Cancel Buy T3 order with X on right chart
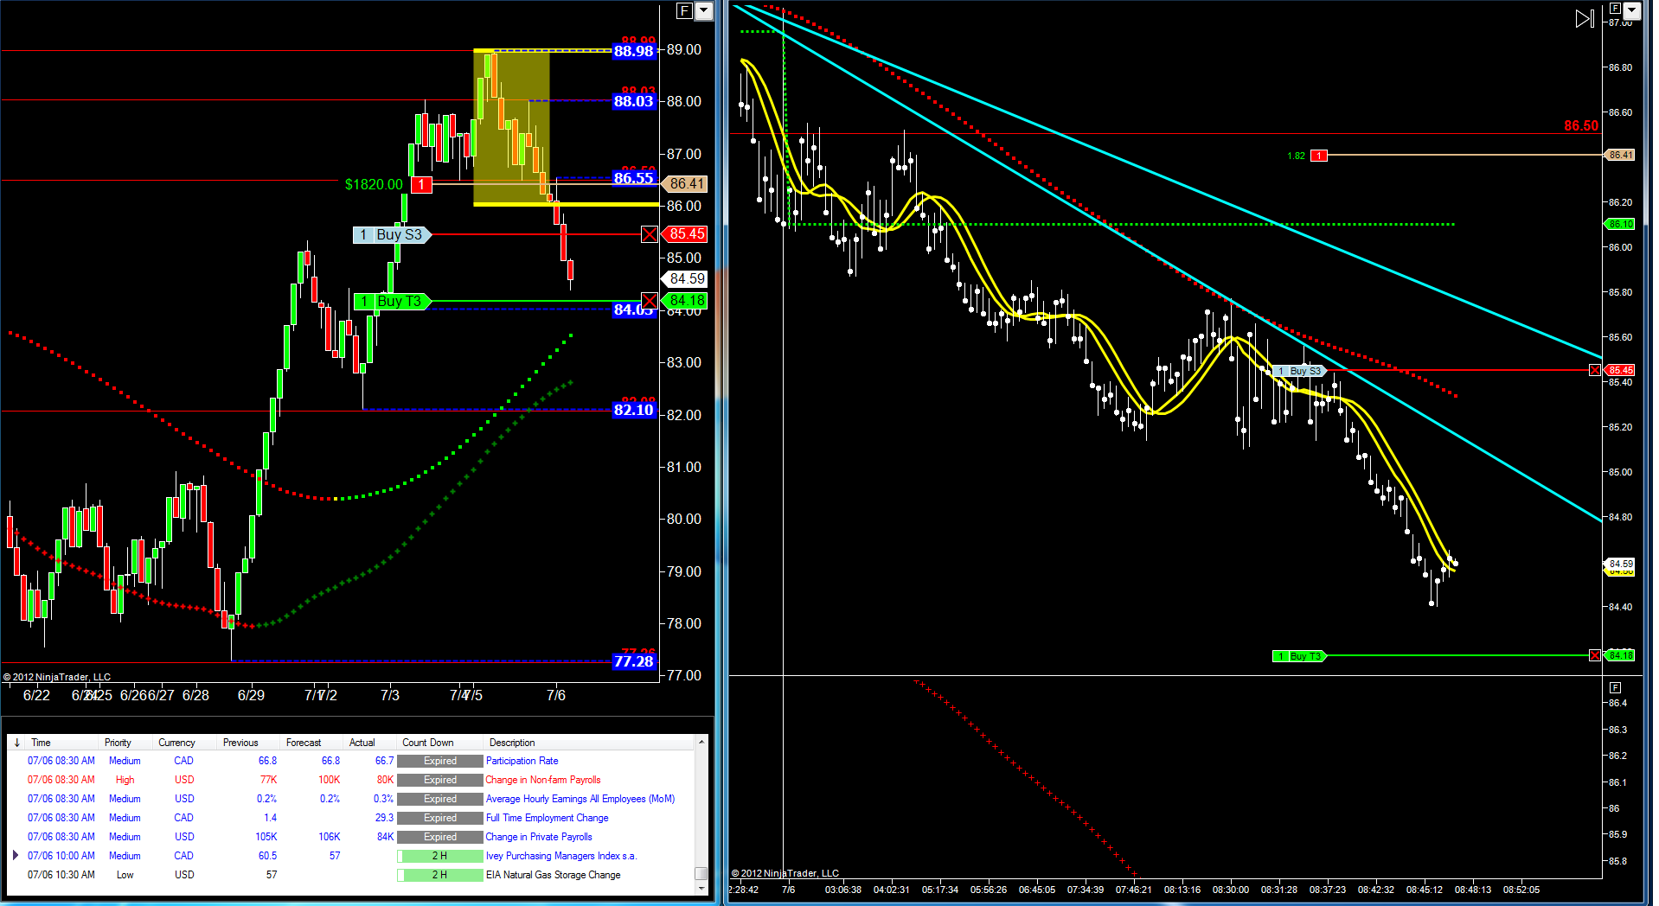Screen dimensions: 1659x906 click(x=1595, y=655)
